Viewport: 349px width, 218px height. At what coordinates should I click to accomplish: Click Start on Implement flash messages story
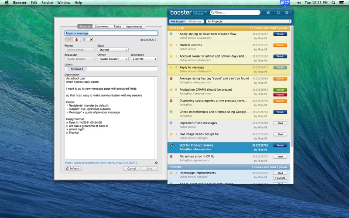tap(280, 123)
